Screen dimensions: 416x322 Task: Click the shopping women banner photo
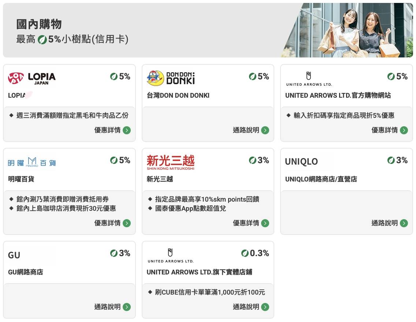click(x=352, y=31)
